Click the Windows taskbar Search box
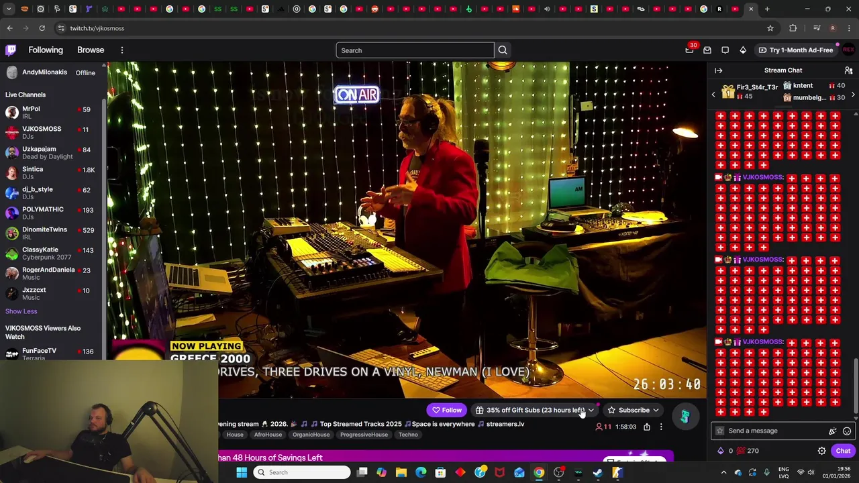The height and width of the screenshot is (483, 859). [303, 472]
